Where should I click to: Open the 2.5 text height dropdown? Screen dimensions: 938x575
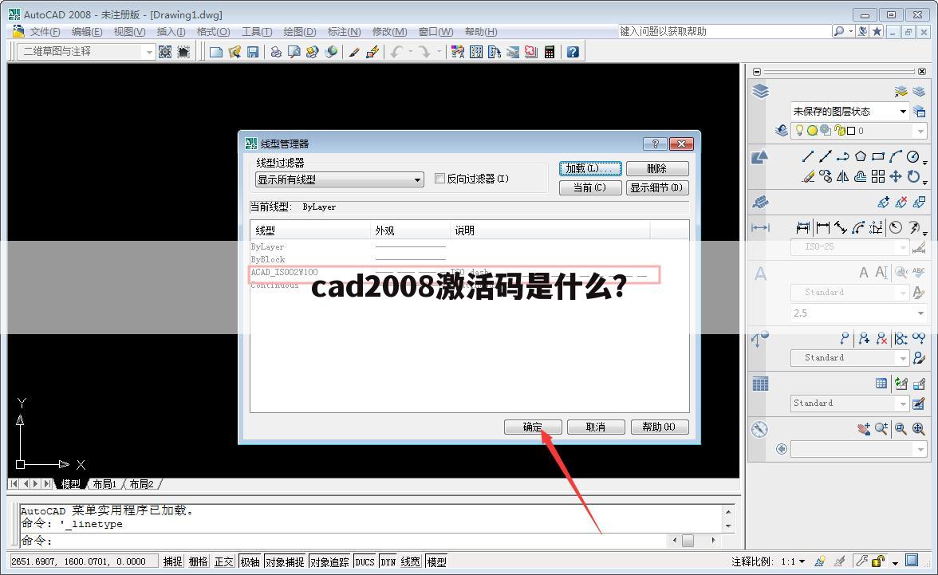point(858,313)
